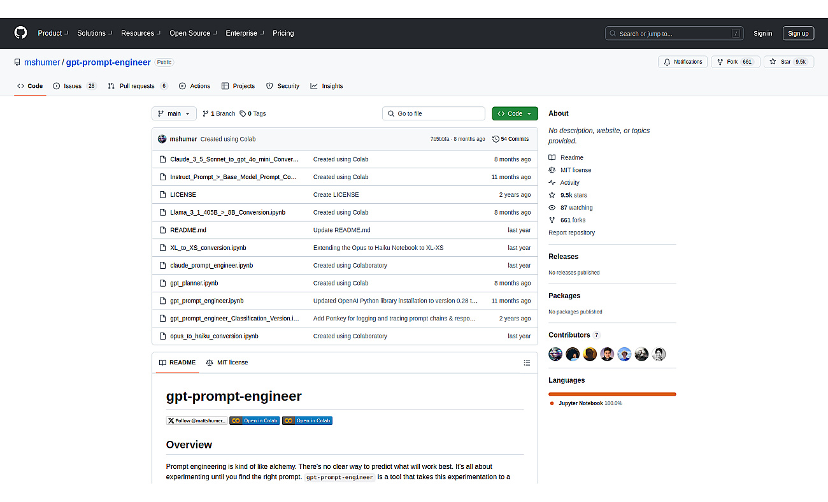Open XL_to_XS_conversion.ipynb
Screen dimensions: 828x502
[208, 248]
